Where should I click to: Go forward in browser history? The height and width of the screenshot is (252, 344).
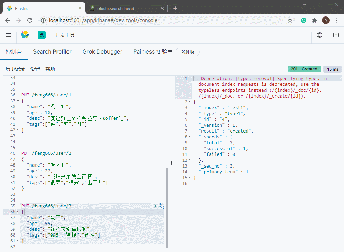tap(19, 20)
